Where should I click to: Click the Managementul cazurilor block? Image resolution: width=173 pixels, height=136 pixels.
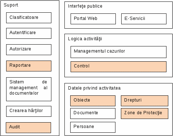click(x=118, y=52)
